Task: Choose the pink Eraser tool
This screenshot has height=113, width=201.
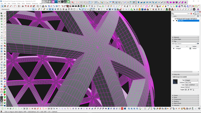Action: pyautogui.click(x=8, y=6)
